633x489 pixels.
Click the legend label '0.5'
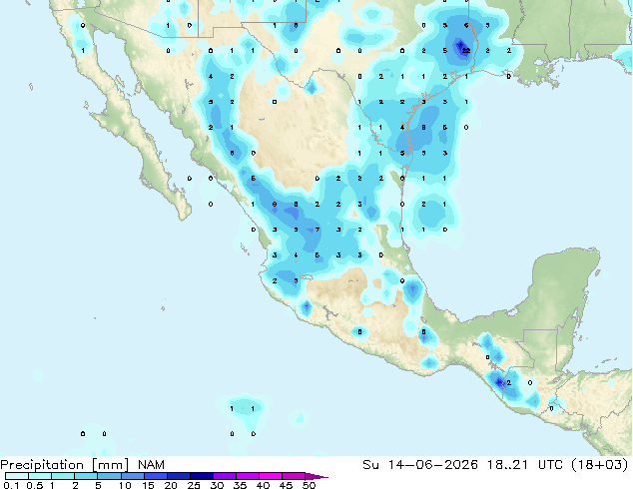[x=35, y=485]
